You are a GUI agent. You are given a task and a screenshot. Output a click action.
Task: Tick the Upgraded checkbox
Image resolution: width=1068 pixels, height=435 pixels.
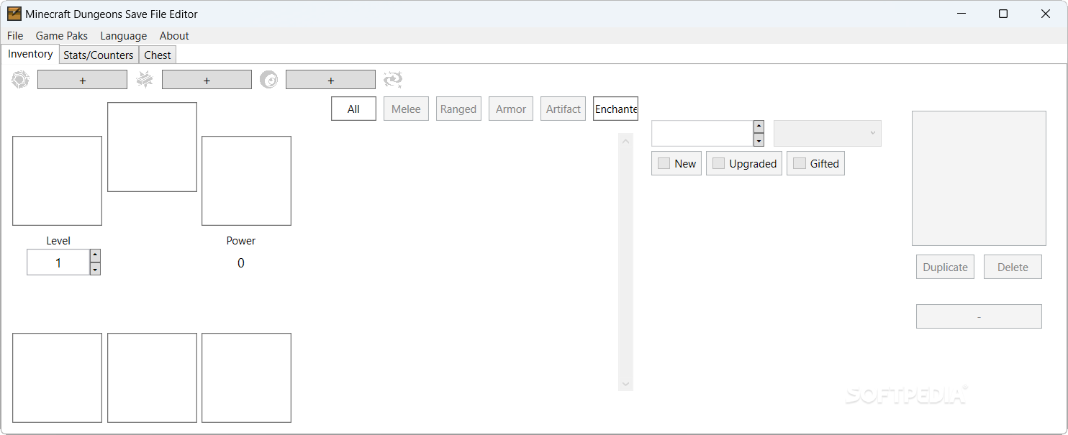(718, 163)
